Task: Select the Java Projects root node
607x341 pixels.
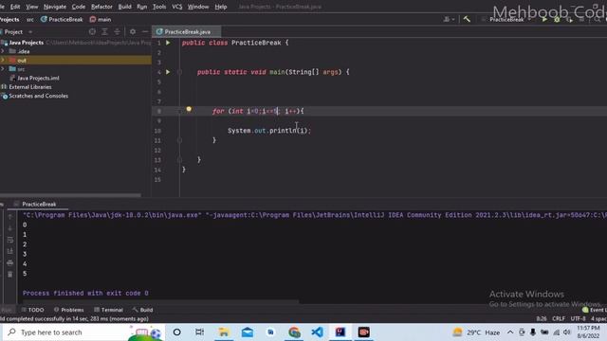Action: pos(26,43)
